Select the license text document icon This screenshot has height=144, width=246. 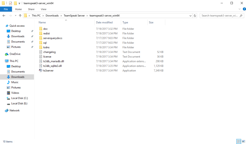[41, 57]
